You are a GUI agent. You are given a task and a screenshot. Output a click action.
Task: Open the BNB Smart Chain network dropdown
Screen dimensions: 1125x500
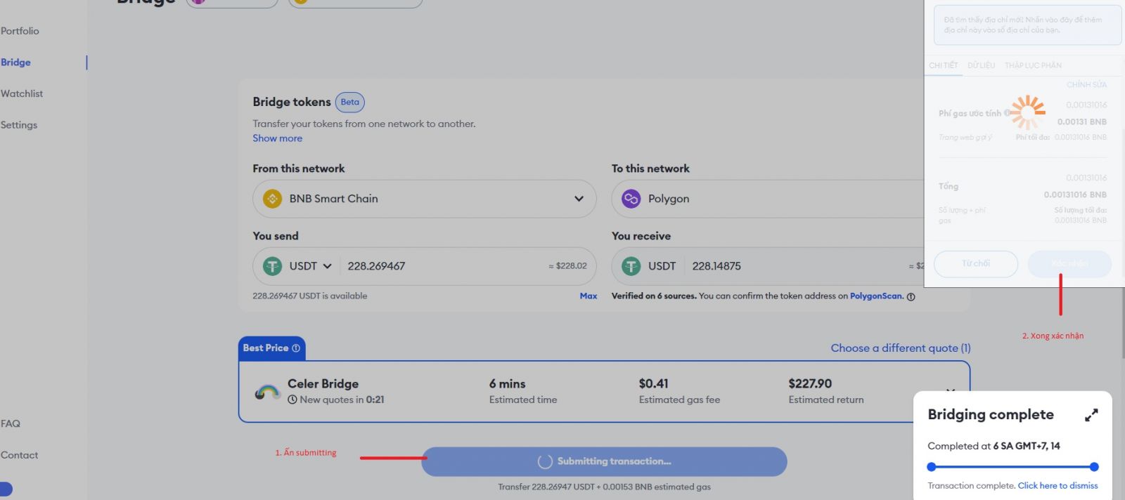pos(425,199)
